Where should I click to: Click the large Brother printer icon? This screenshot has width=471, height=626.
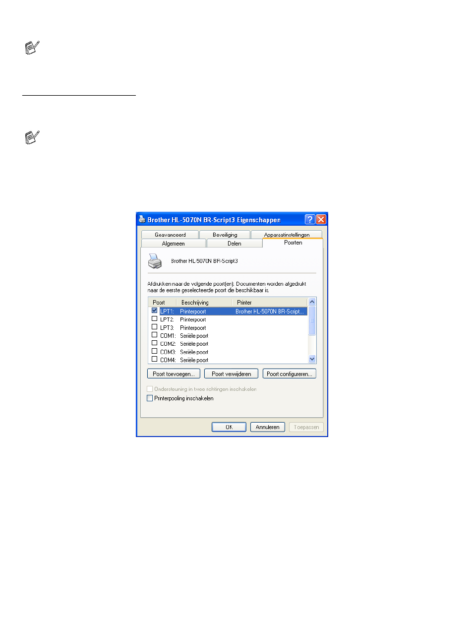click(155, 260)
